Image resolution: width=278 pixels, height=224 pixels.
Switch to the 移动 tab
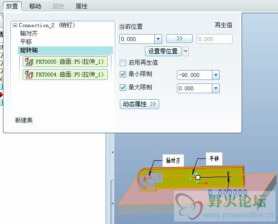click(x=35, y=6)
